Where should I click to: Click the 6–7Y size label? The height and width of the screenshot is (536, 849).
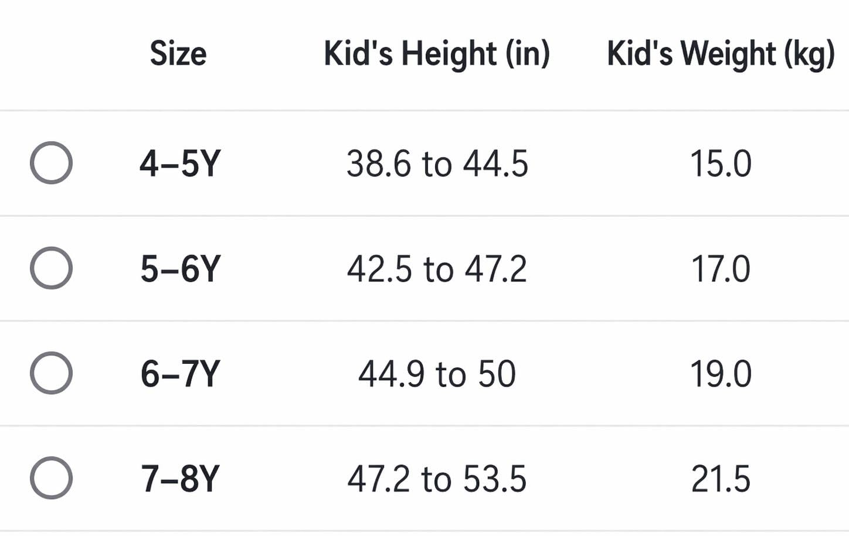point(180,374)
